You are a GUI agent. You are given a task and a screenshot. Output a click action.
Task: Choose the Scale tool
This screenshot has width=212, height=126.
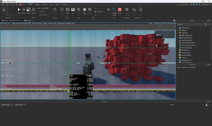point(29,11)
